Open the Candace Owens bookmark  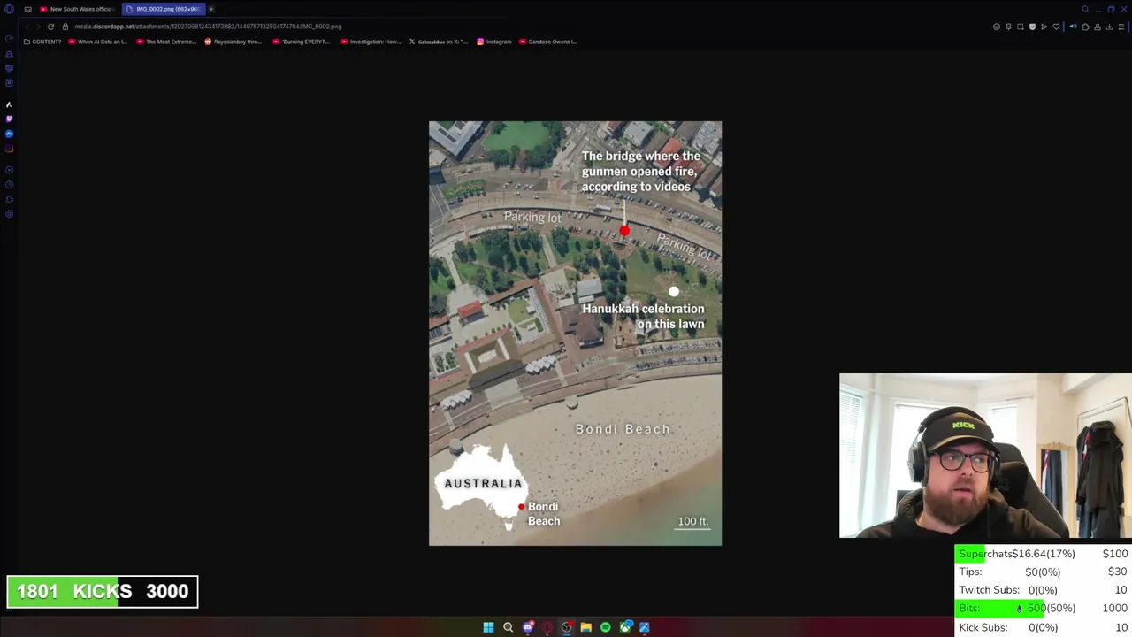click(x=548, y=42)
